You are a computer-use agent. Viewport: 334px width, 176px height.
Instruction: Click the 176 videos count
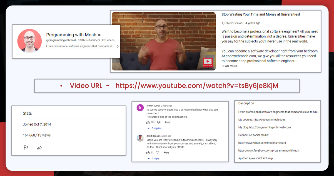(108, 40)
